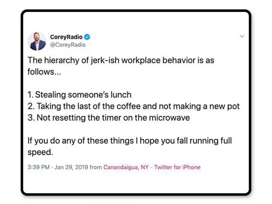This screenshot has width=272, height=204.
Task: Select the "1. Stealing someone's lunch" line
Action: 79,95
